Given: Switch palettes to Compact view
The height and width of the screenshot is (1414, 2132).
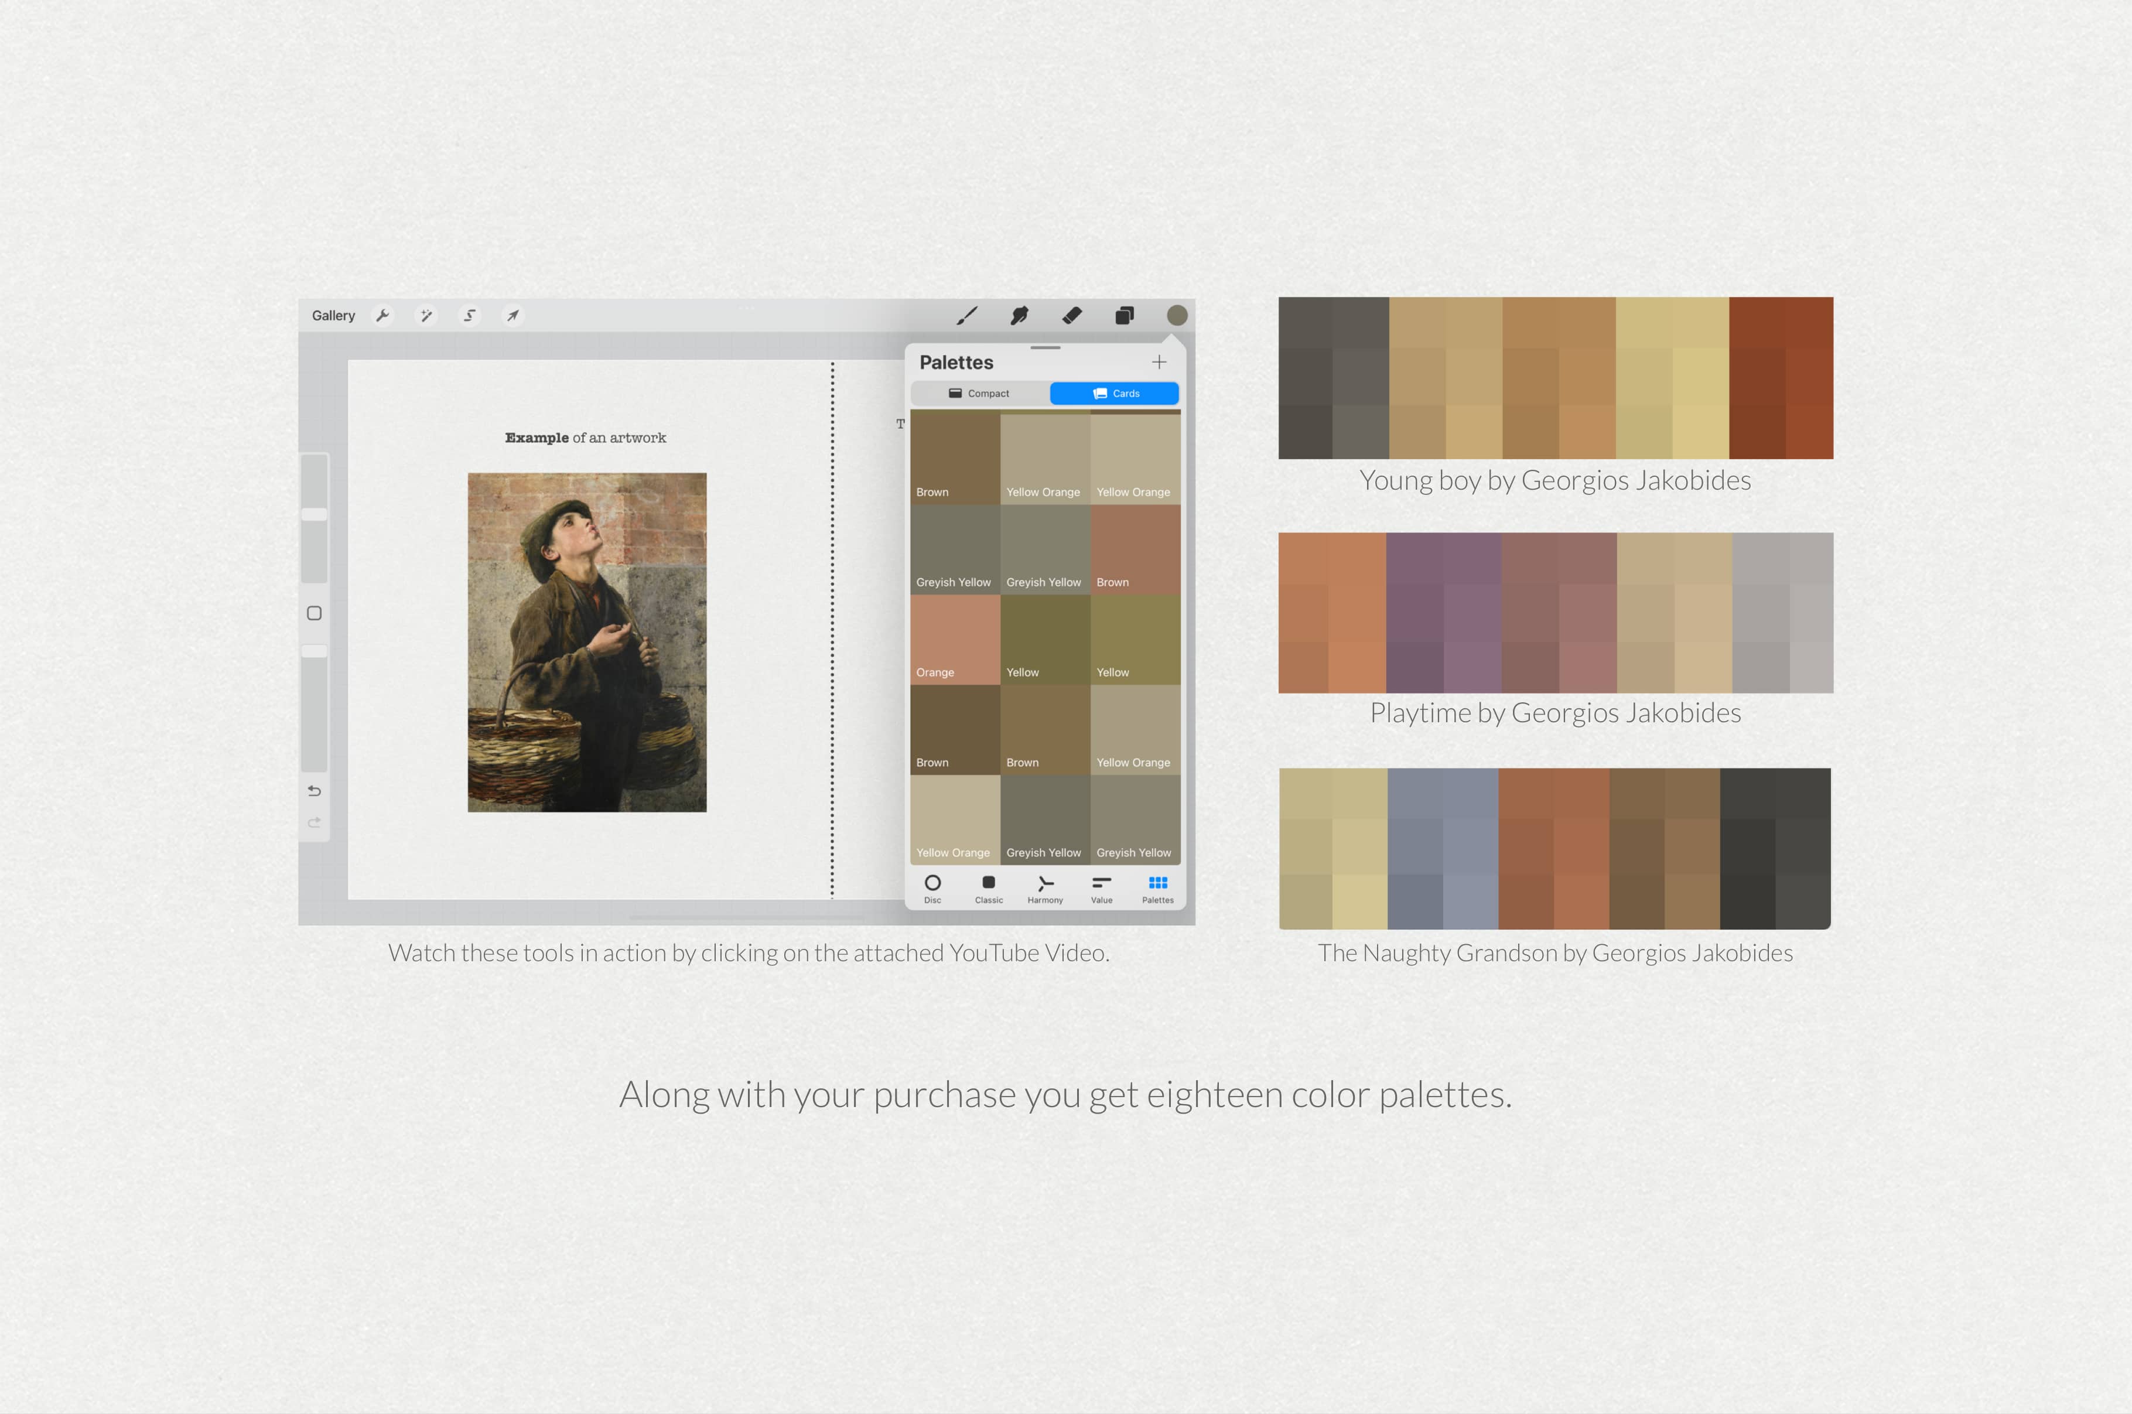Looking at the screenshot, I should pyautogui.click(x=980, y=394).
